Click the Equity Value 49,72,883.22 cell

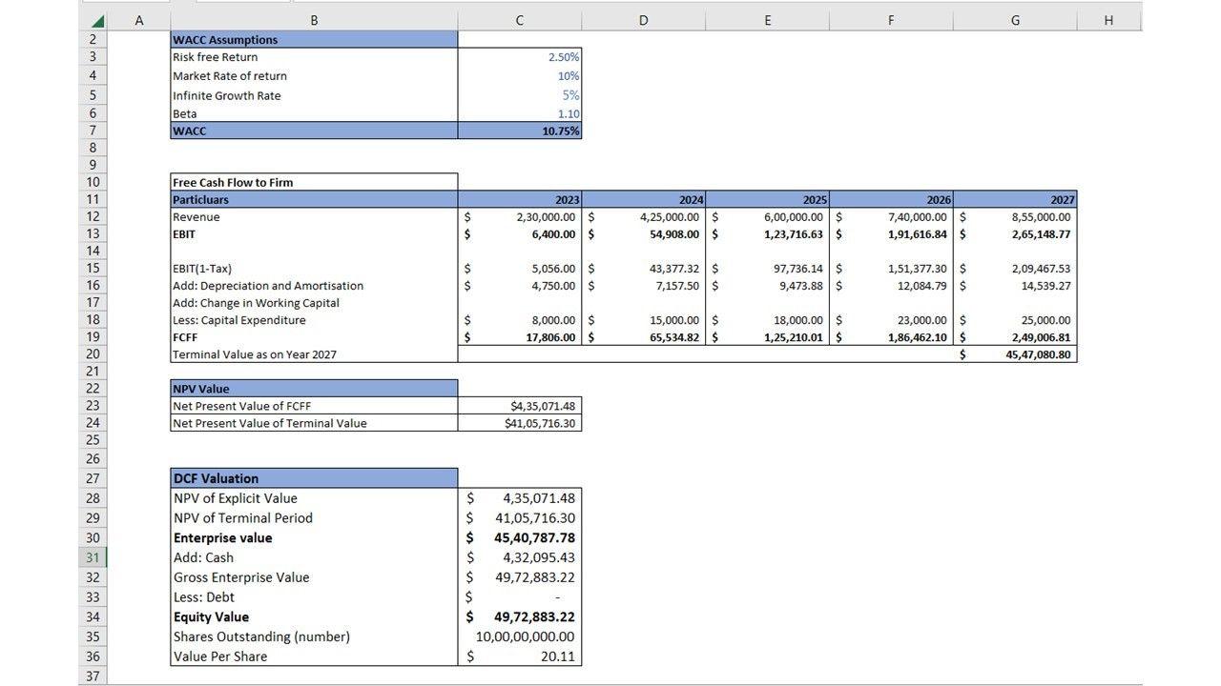click(x=520, y=616)
